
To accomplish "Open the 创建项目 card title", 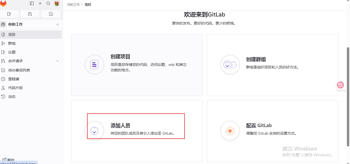I will pos(120,57).
